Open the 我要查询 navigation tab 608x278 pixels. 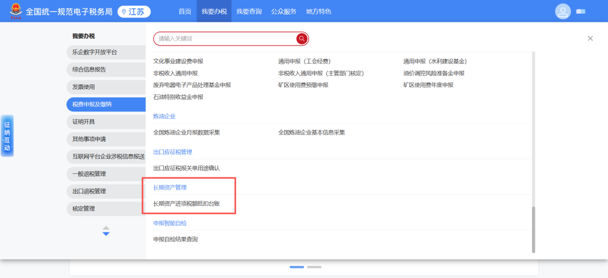[249, 11]
